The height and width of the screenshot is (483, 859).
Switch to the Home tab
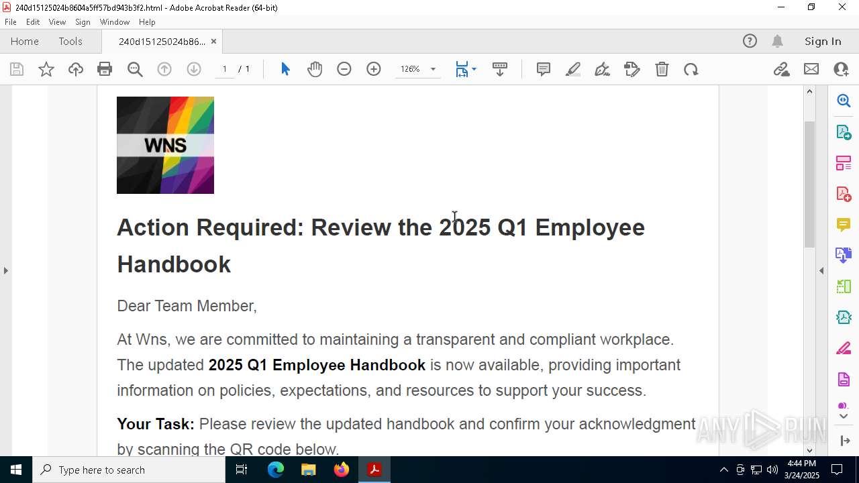pos(25,41)
